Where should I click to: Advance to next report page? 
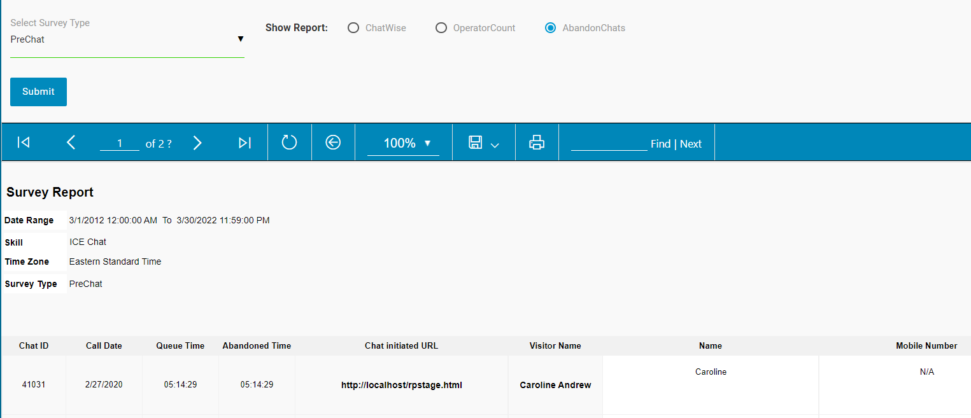pos(197,143)
